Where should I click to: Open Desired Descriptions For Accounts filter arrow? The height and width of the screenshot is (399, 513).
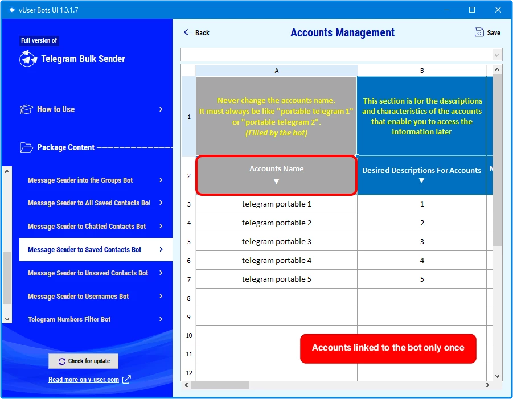(422, 180)
